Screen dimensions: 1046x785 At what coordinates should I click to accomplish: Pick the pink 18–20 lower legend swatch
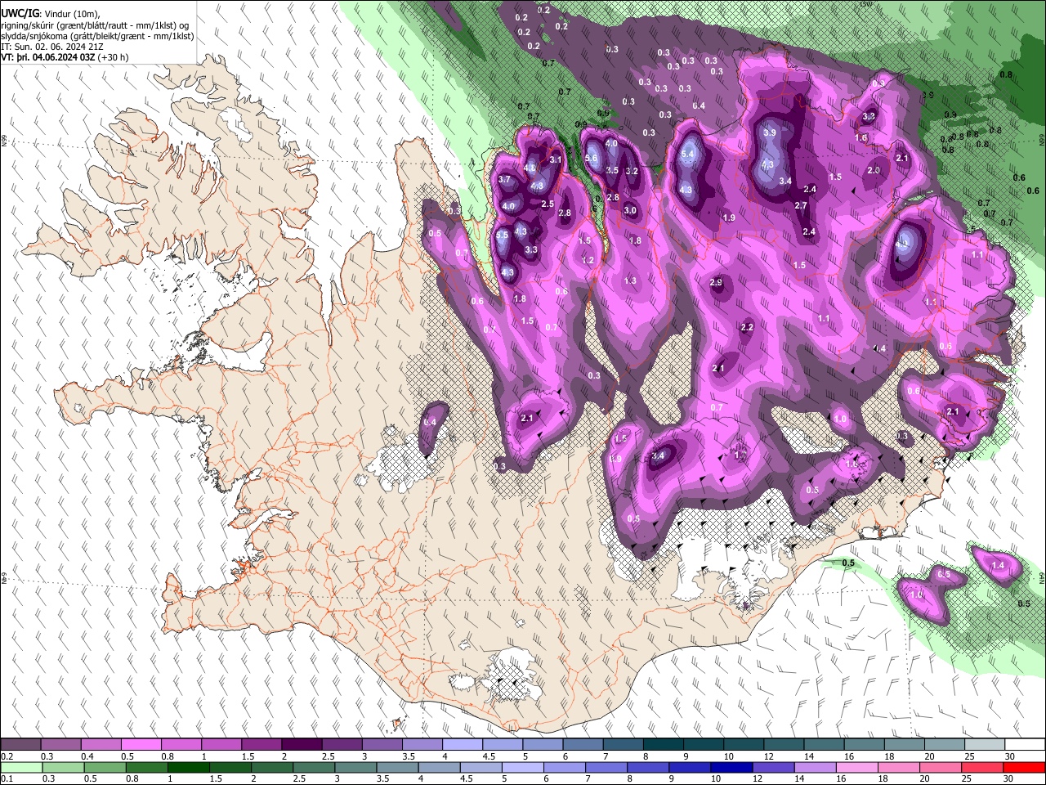(899, 768)
